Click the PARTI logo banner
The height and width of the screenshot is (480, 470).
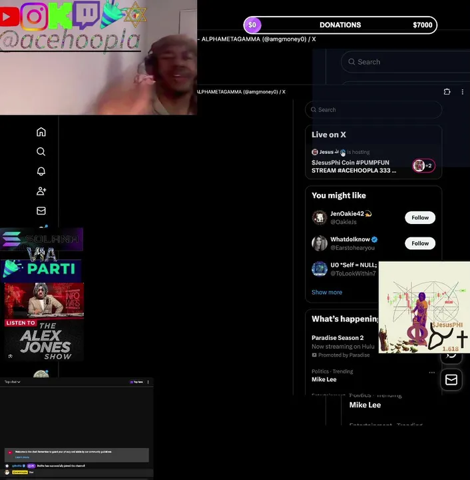[x=41, y=269]
